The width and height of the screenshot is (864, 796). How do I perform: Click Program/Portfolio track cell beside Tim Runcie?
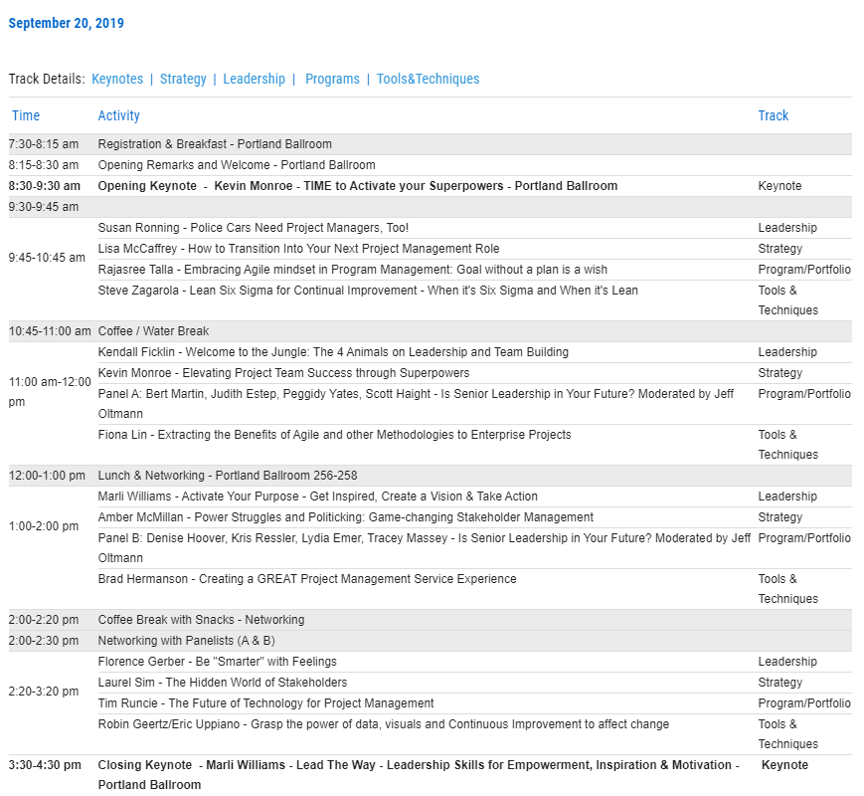point(804,703)
